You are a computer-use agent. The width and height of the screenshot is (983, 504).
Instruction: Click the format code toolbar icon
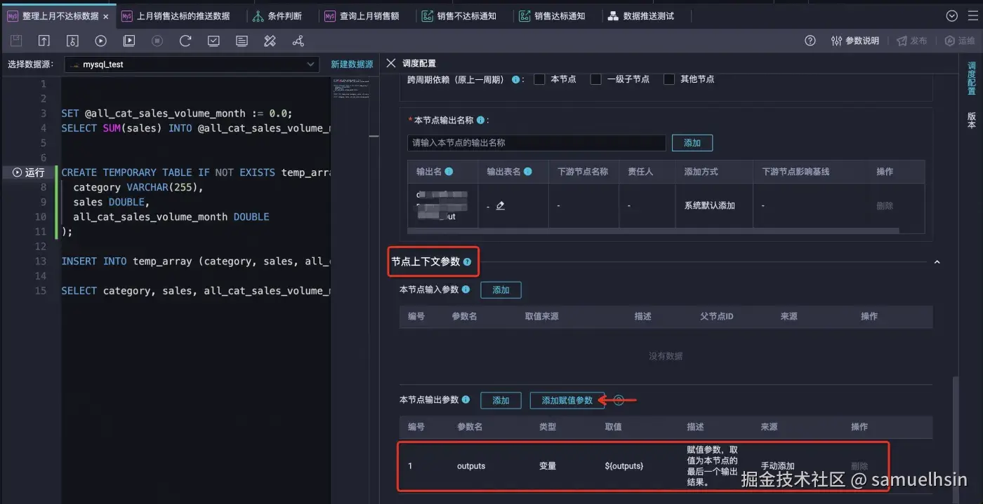point(242,41)
